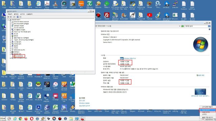Open the 파일(F) menu in Device Manager

coord(10,14)
